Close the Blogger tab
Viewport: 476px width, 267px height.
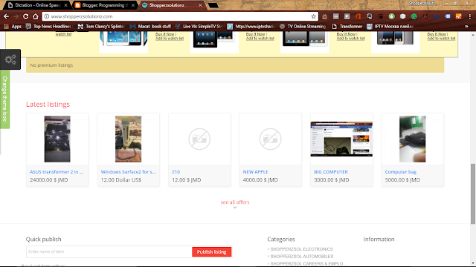(133, 5)
